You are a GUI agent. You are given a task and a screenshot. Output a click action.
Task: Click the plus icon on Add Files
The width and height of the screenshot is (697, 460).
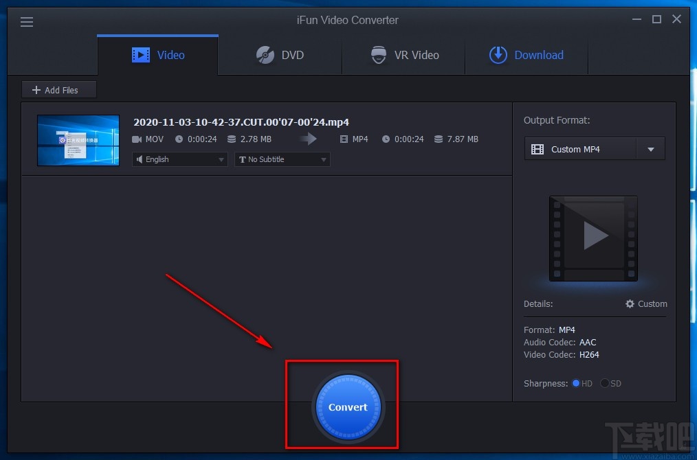[36, 90]
